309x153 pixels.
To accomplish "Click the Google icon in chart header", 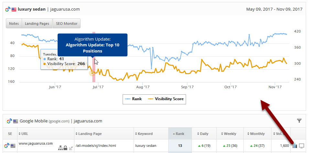I will point(7,9).
